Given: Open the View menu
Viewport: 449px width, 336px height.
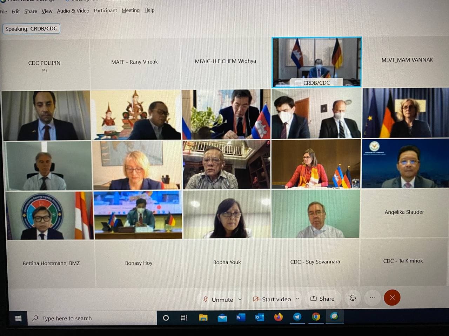Looking at the screenshot, I should click(x=47, y=11).
